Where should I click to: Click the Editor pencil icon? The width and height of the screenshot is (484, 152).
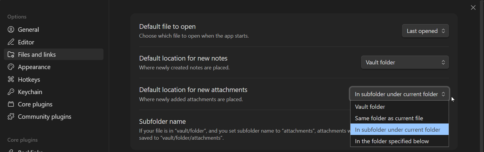[x=11, y=42]
